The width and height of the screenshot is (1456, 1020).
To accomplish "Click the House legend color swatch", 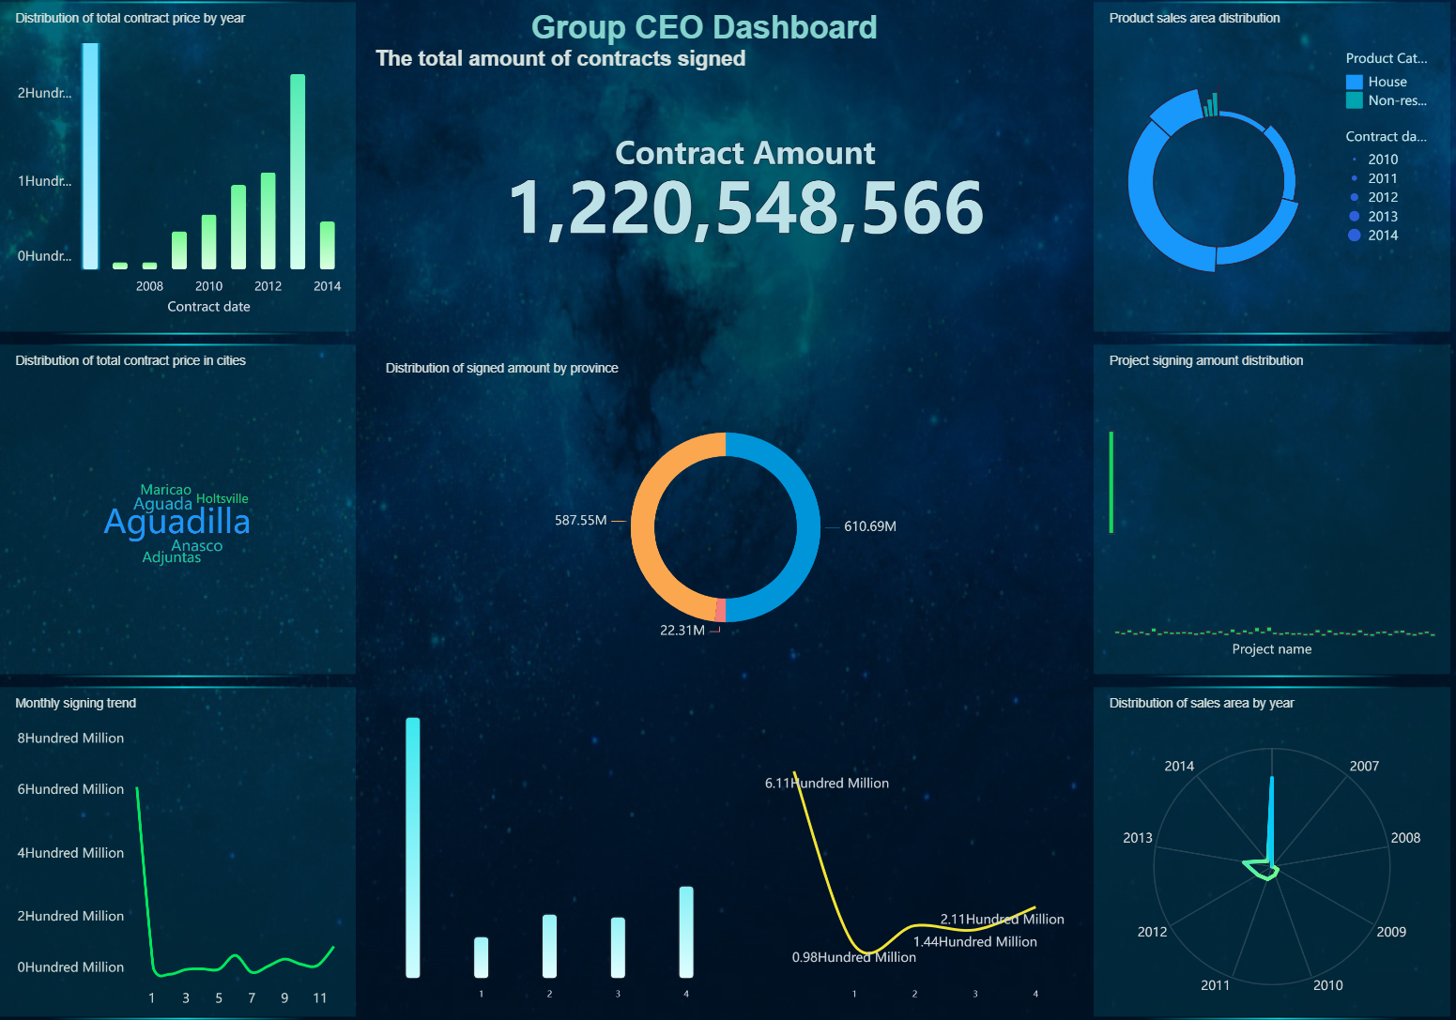I will tap(1354, 83).
